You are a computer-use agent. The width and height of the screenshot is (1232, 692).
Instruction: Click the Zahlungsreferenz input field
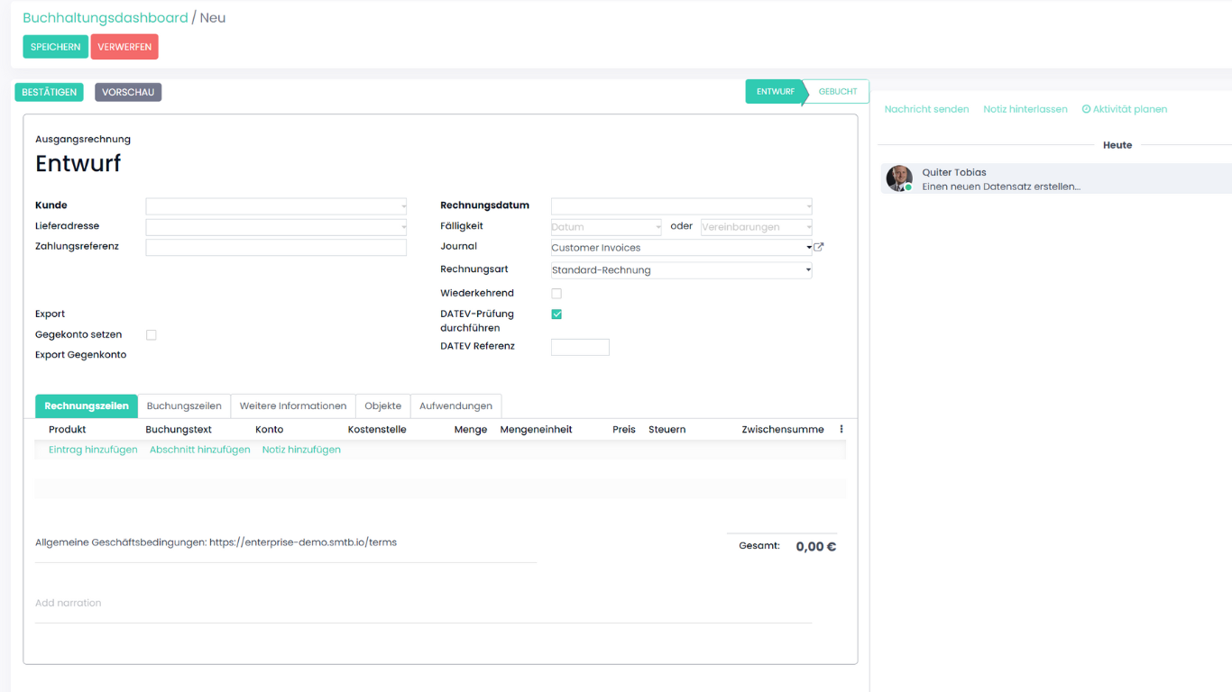tap(276, 247)
